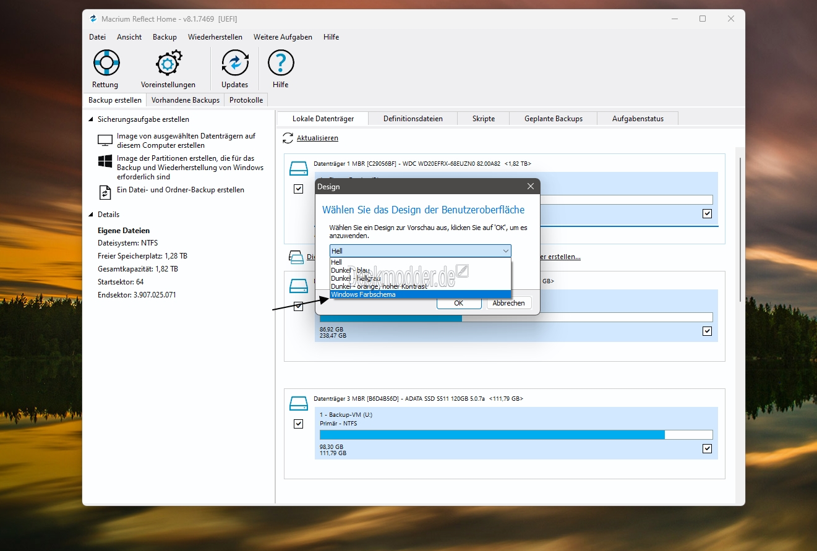Image resolution: width=817 pixels, height=551 pixels.
Task: Click the disk image icon below Datenträger 1
Action: [296, 257]
